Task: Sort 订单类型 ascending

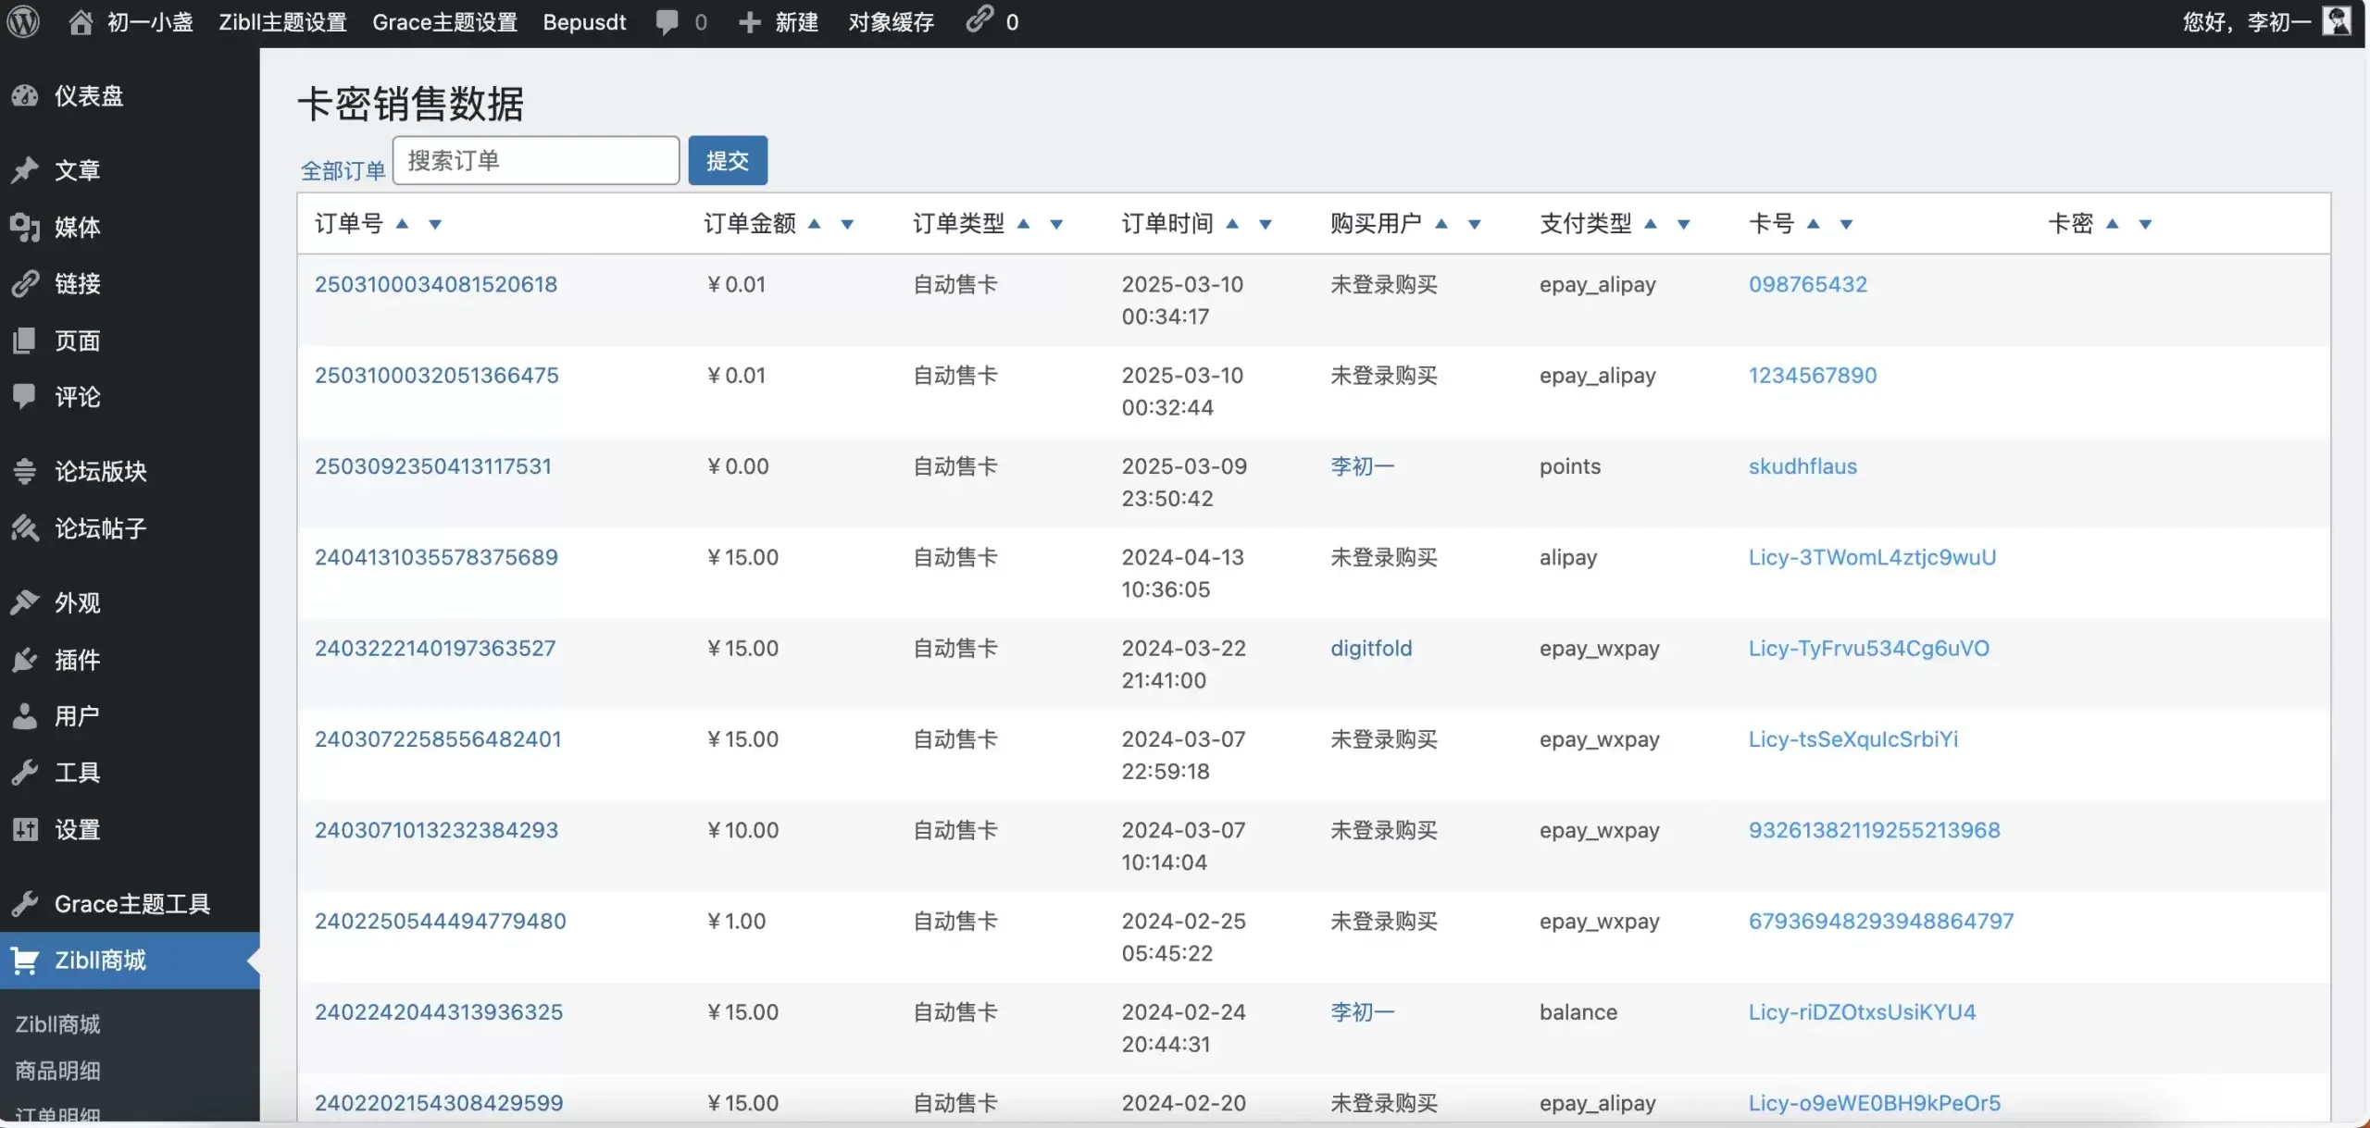Action: click(1023, 224)
